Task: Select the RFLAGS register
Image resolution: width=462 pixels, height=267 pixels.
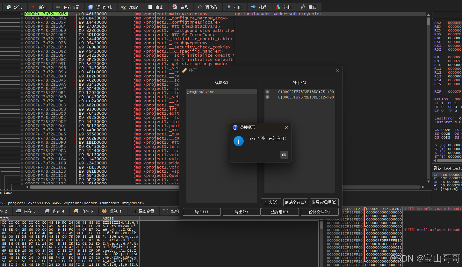Action: [x=441, y=99]
